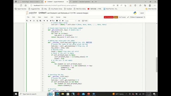The height and width of the screenshot is (96, 171).
Task: Open the Mail app from the taskbar
Action: point(83,94)
